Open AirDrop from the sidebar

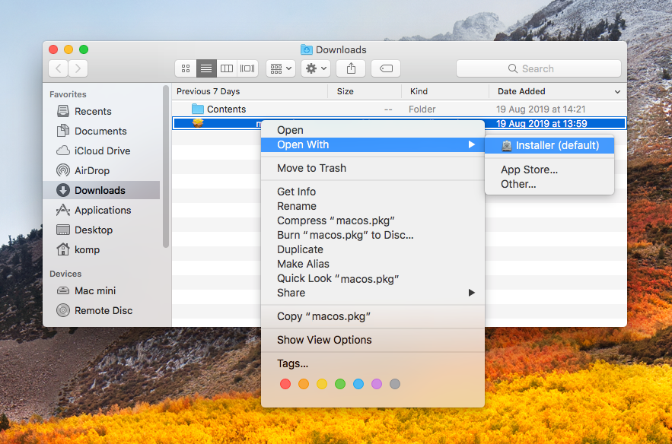click(x=91, y=170)
